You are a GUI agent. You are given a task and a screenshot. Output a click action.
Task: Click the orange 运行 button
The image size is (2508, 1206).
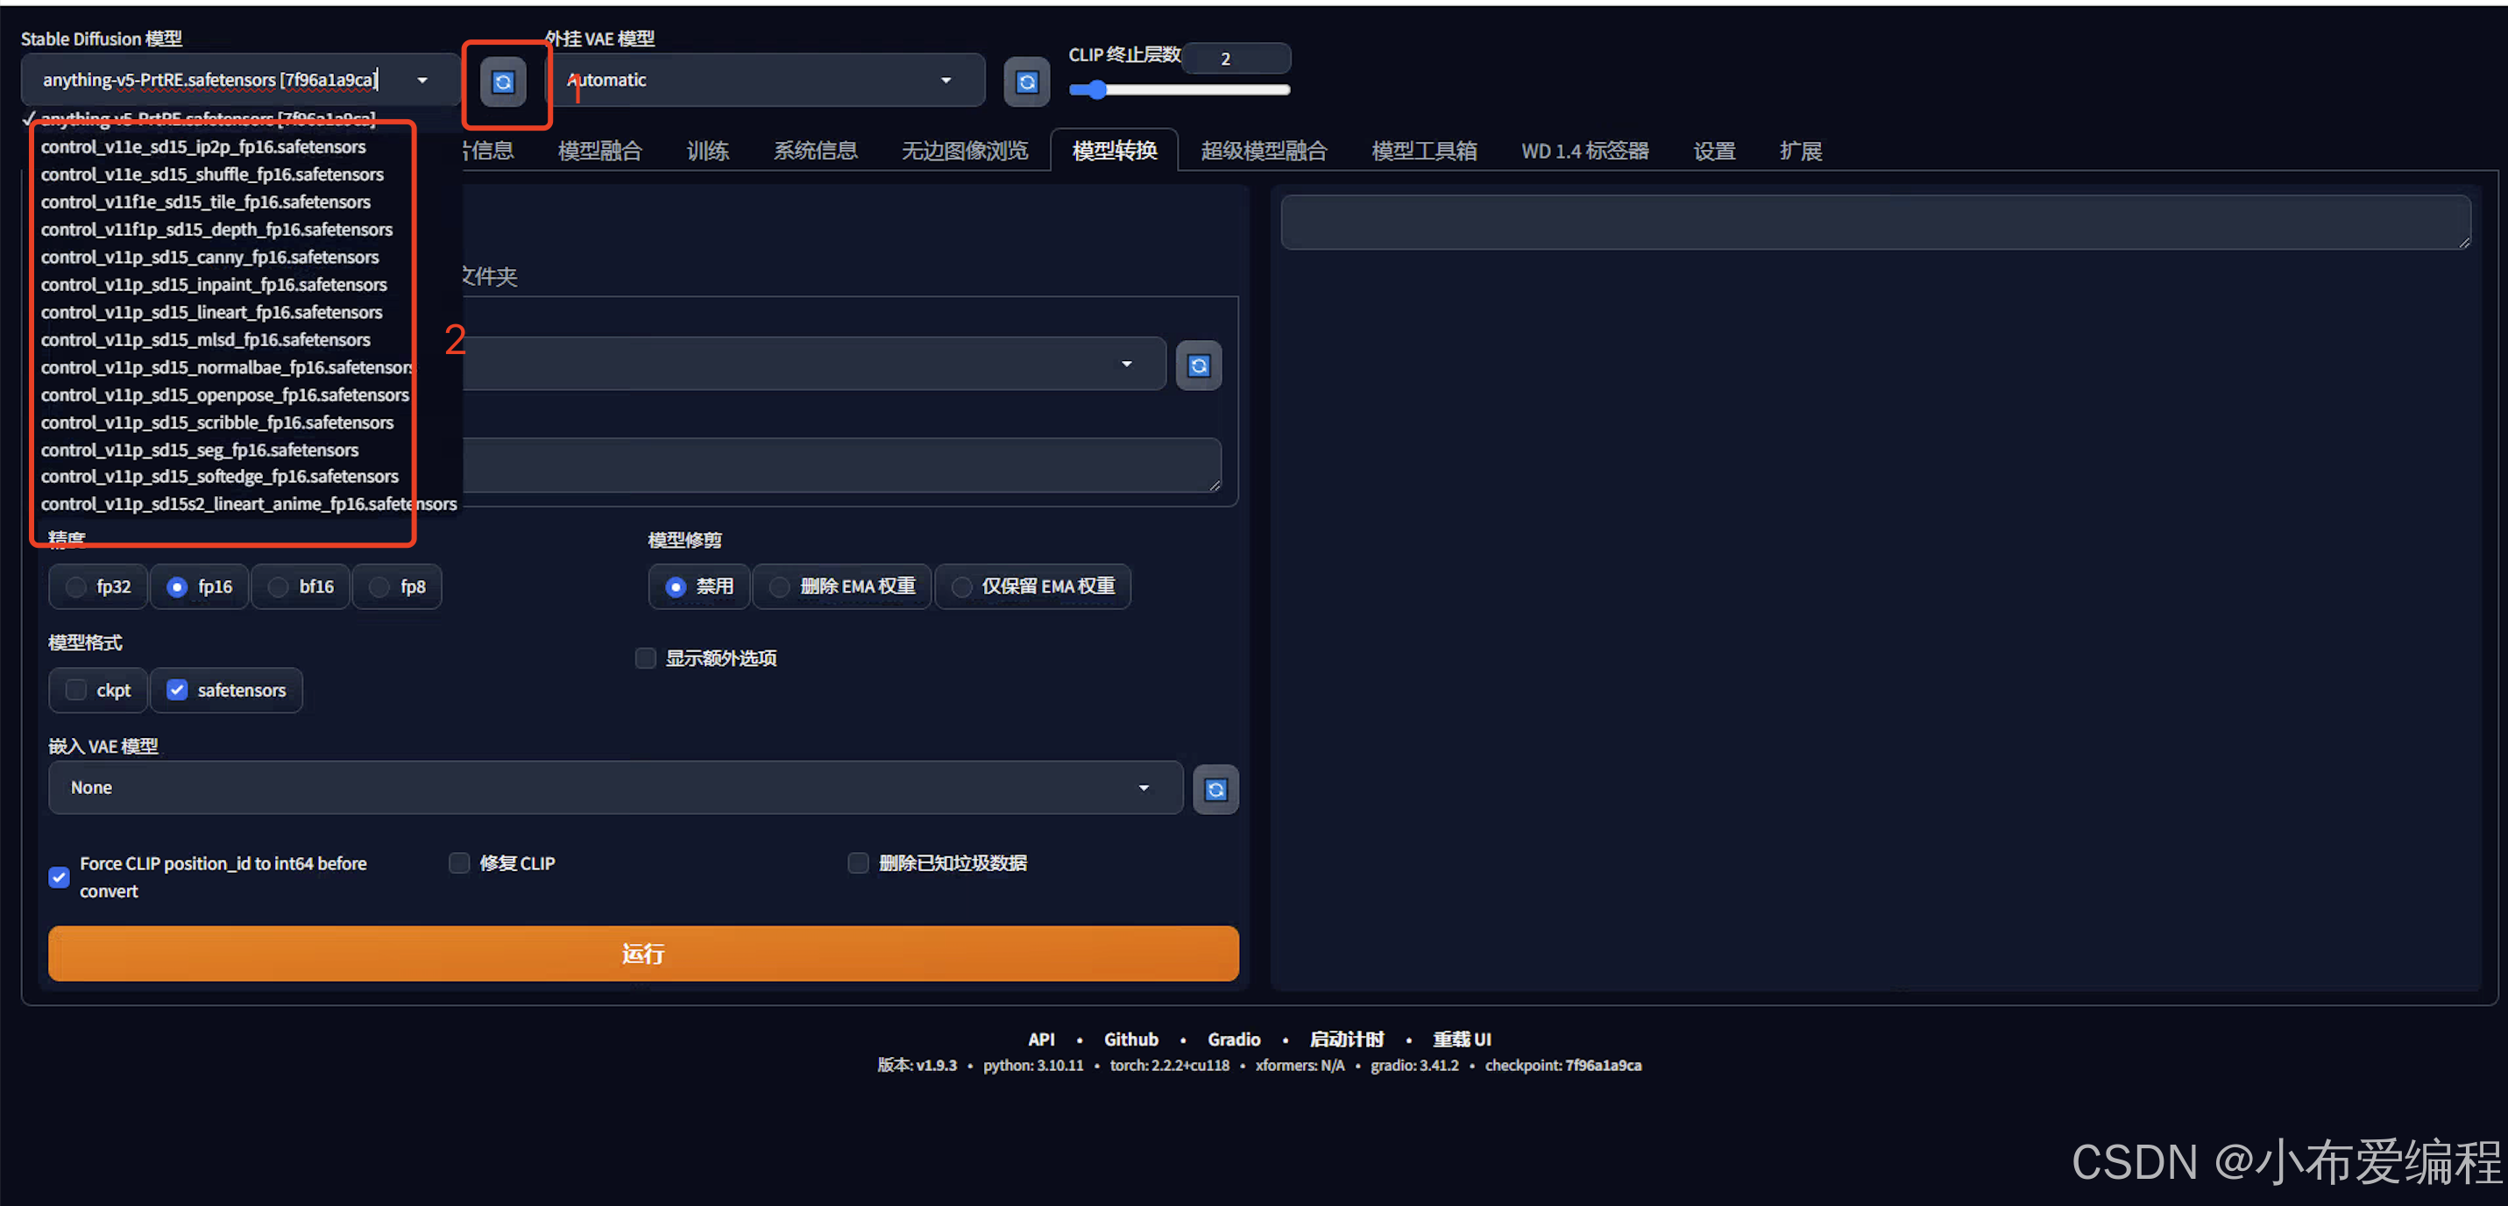(642, 953)
